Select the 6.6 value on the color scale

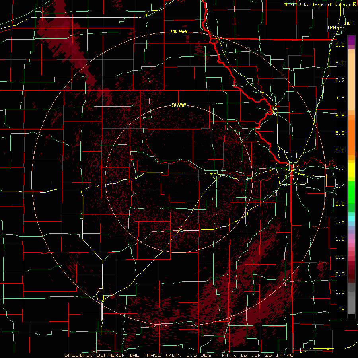pos(340,115)
